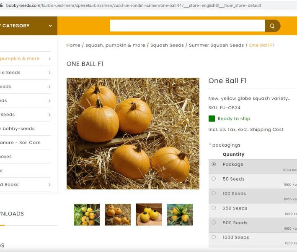The width and height of the screenshot is (297, 252).
Task: Click the search magnifier icon button
Action: [272, 26]
